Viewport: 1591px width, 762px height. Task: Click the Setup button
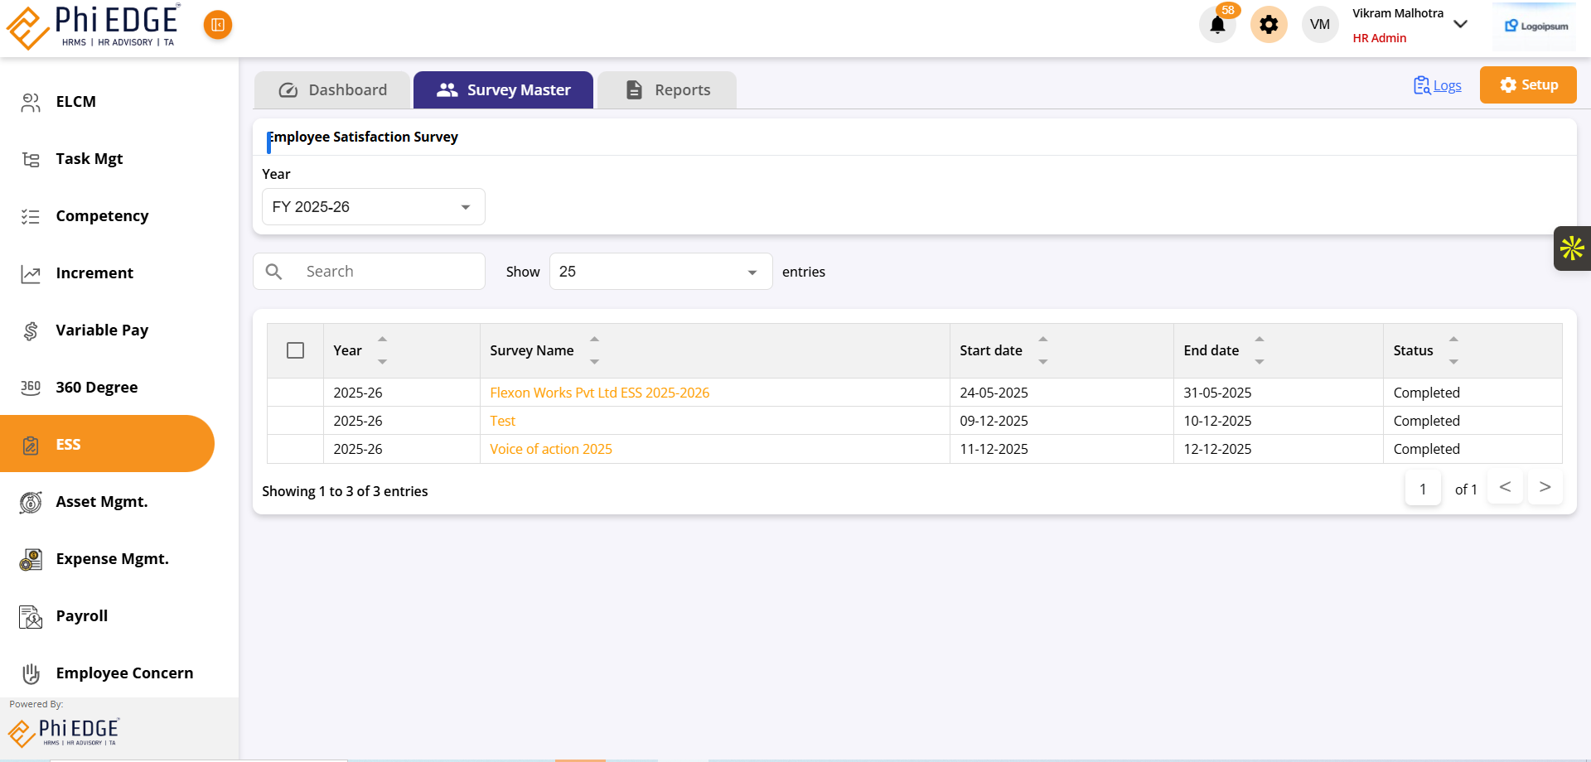click(1528, 85)
